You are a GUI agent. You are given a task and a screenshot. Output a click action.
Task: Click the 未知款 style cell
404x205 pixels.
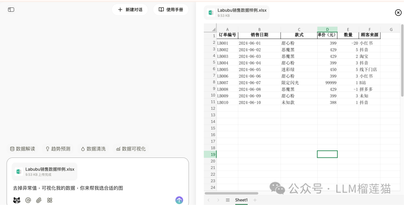pyautogui.click(x=299, y=102)
